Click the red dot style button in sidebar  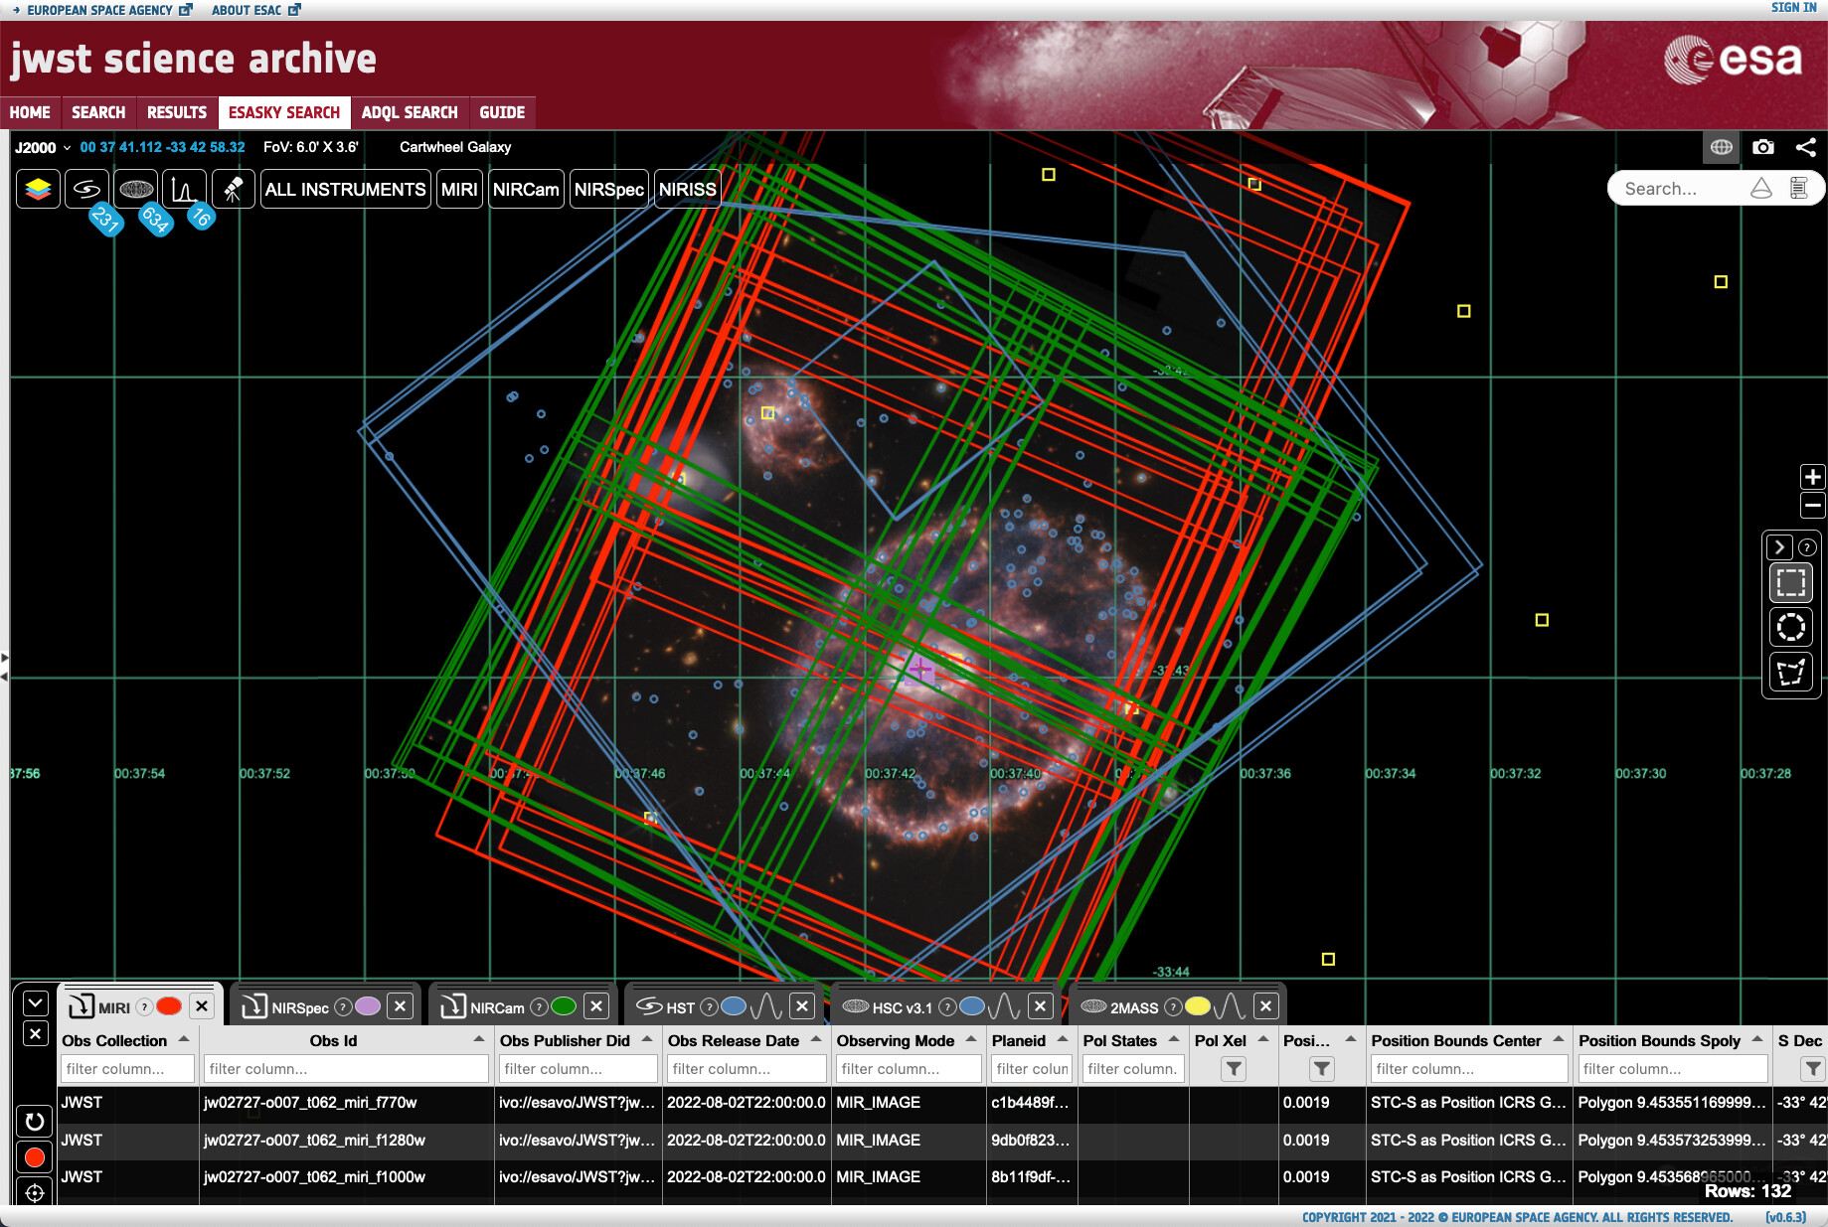click(x=35, y=1157)
